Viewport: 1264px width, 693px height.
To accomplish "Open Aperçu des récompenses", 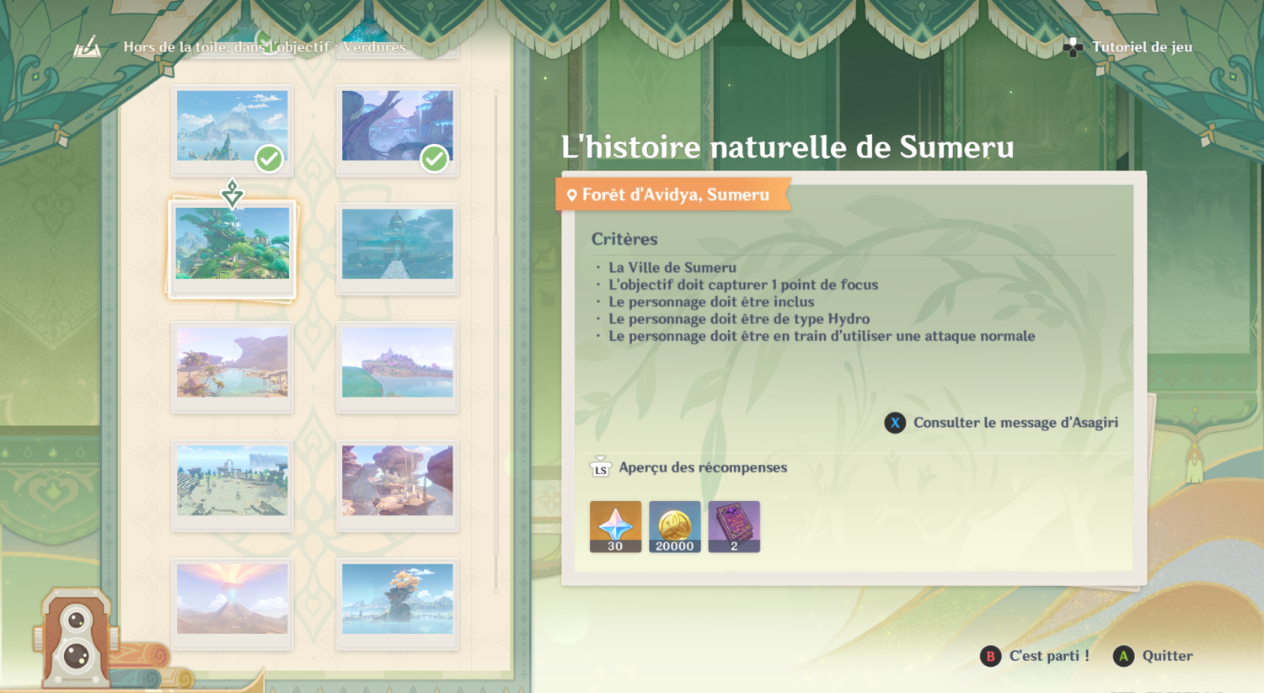I will [x=703, y=467].
